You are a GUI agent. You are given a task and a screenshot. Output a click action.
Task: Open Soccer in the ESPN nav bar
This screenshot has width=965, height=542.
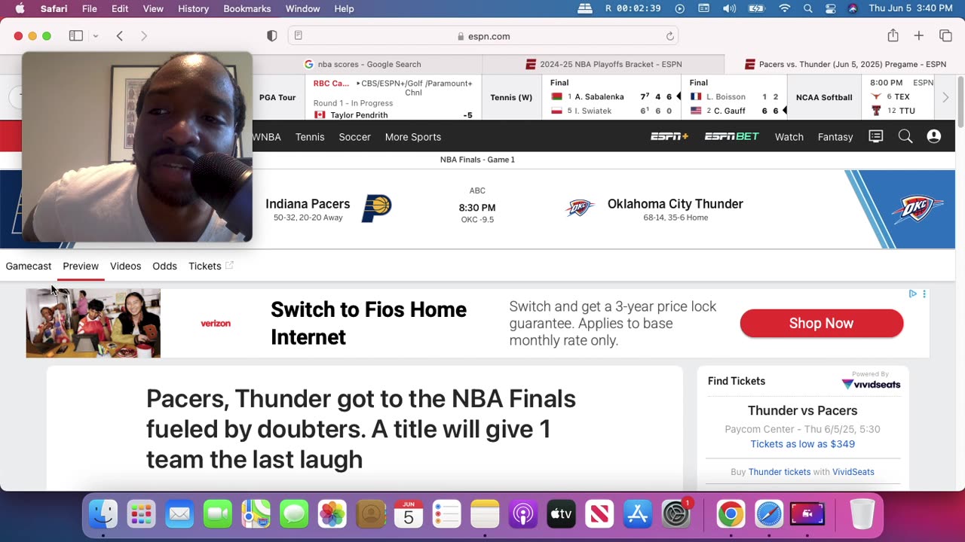click(x=354, y=137)
